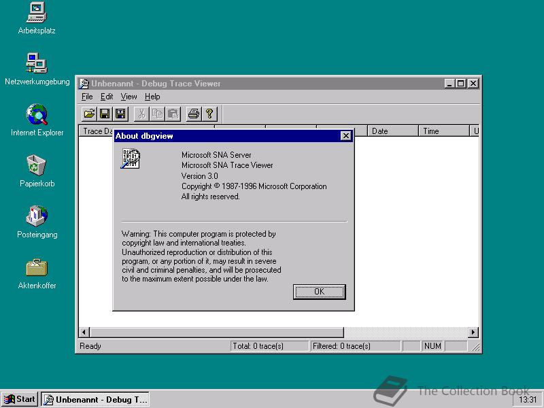Minimize the Debug Trace Viewer window
544x408 pixels.
(449, 84)
